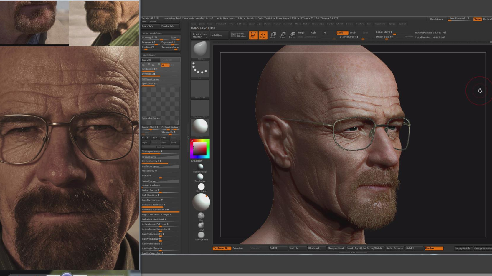Open the Dots stroke type picker
492x276 pixels.
point(200,70)
